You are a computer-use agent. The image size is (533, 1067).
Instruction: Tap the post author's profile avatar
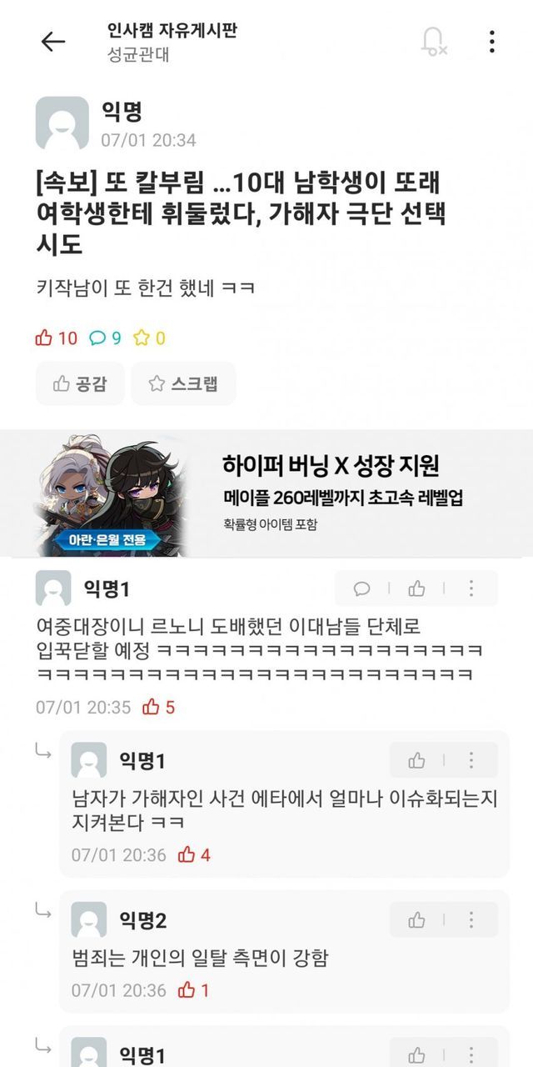coord(62,123)
